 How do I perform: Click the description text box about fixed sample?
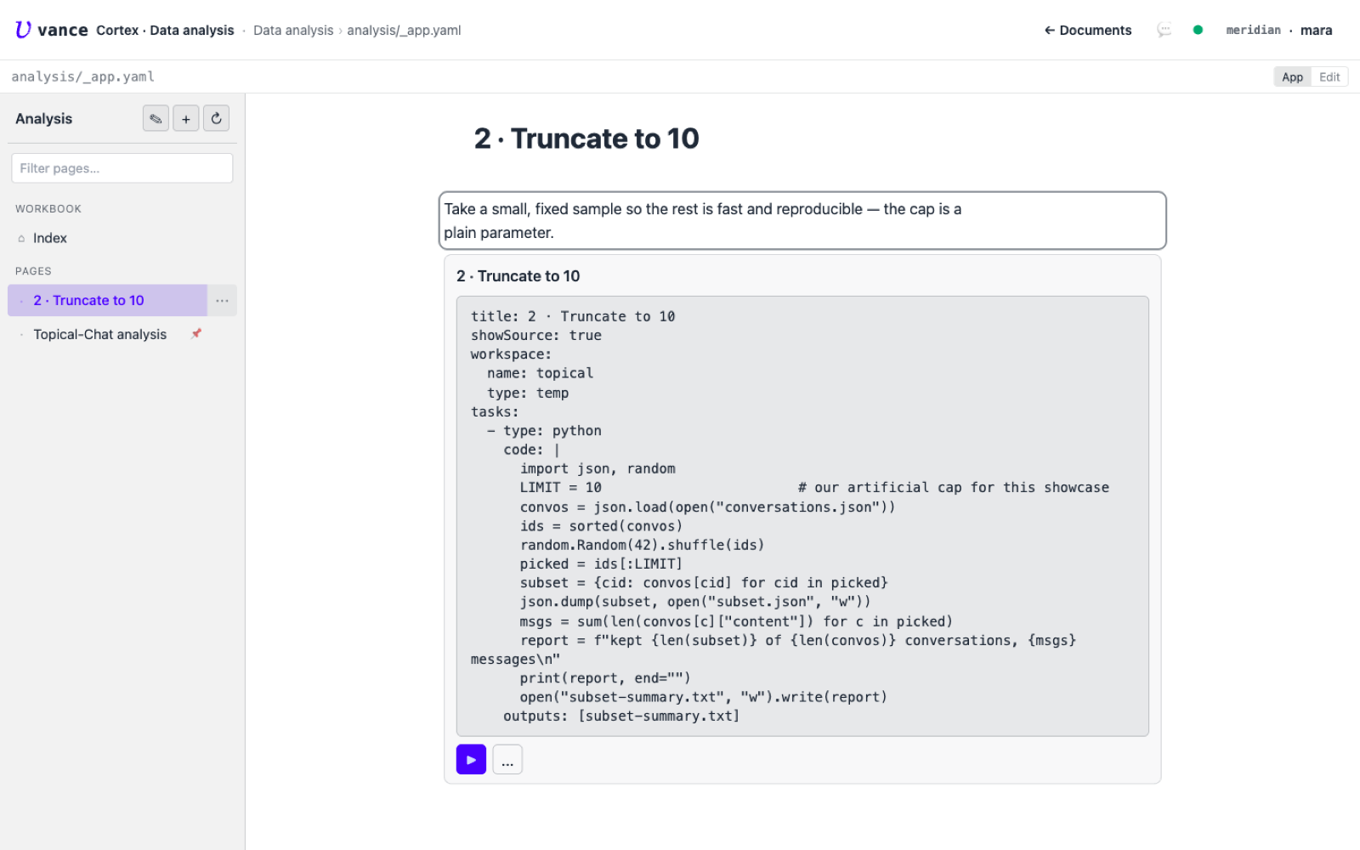802,221
